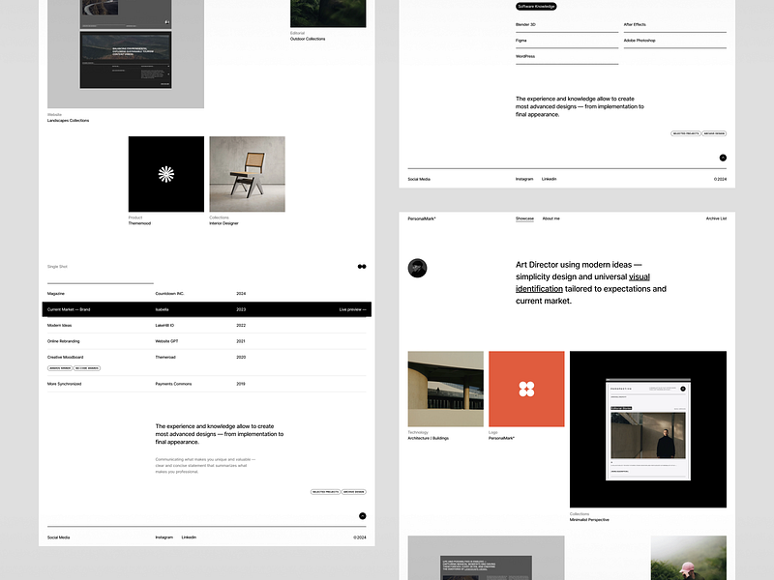Click the Single Shot section label

(x=57, y=267)
